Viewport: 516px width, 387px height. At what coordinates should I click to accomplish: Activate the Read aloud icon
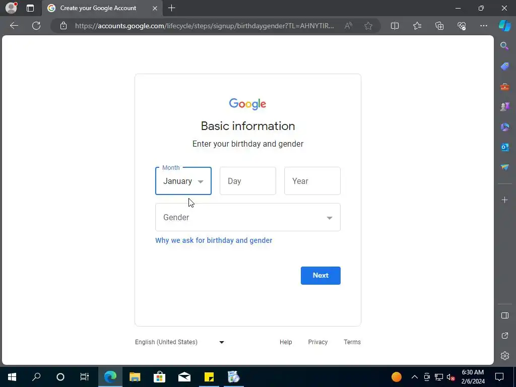point(348,26)
